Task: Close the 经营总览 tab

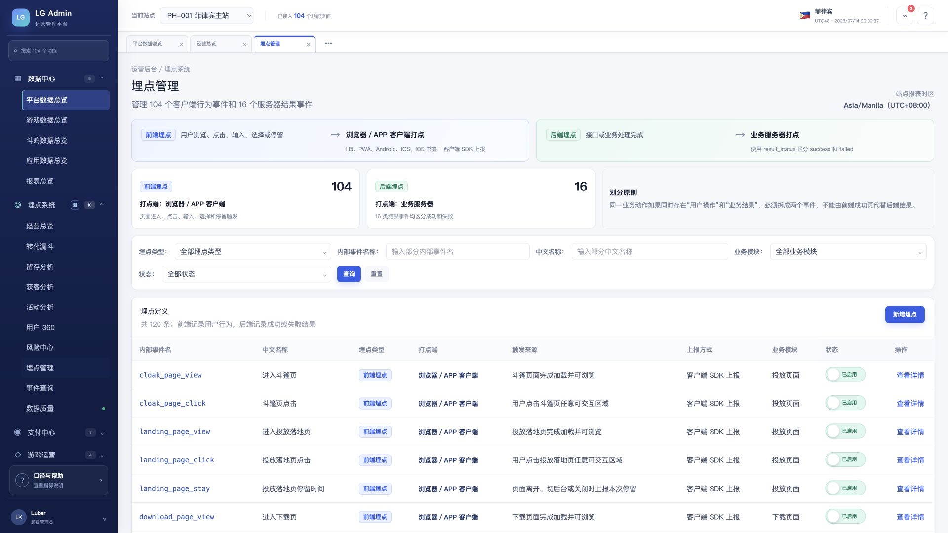Action: [x=245, y=44]
